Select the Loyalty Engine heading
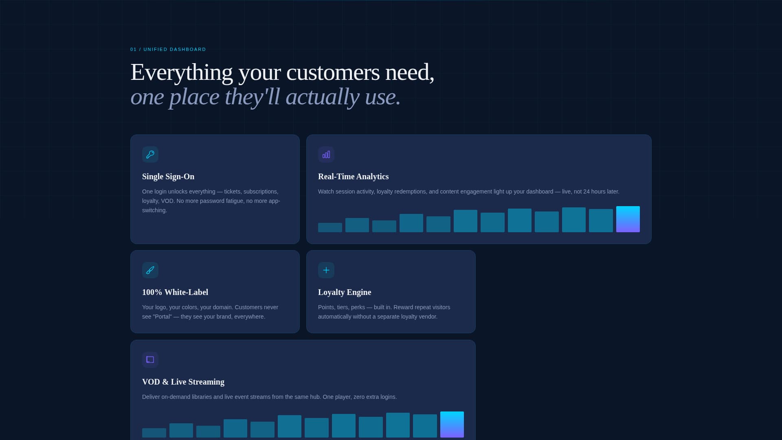The width and height of the screenshot is (782, 440). [345, 292]
